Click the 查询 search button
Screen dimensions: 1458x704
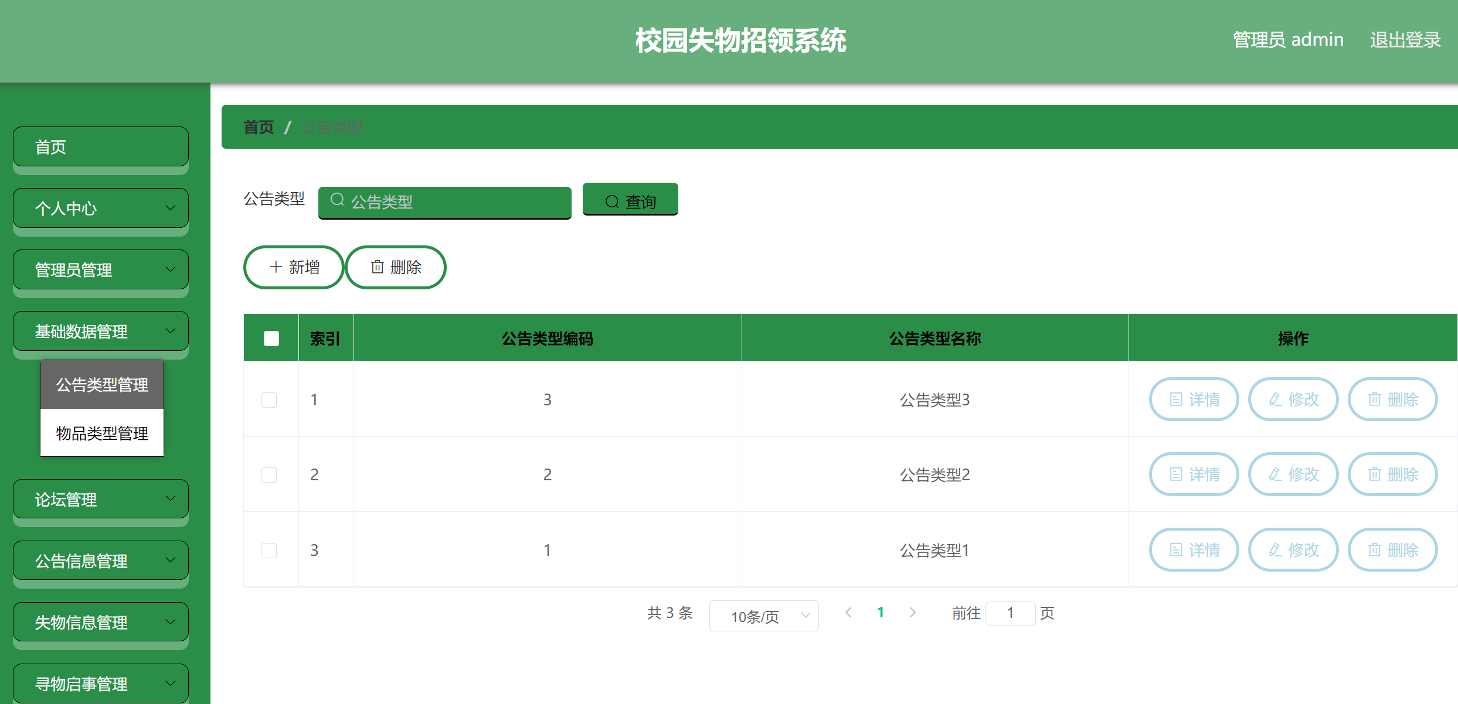630,200
